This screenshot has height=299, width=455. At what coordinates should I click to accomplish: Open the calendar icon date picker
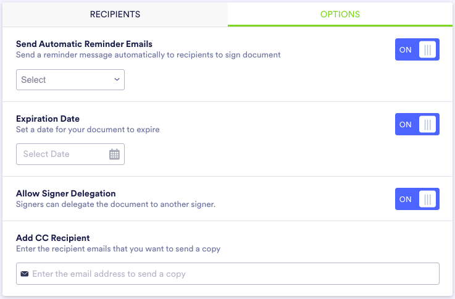pyautogui.click(x=114, y=154)
